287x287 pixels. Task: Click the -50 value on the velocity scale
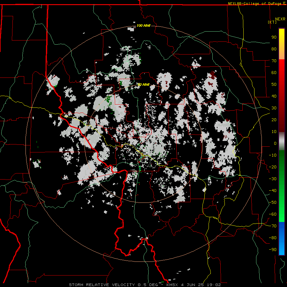pos(273,202)
